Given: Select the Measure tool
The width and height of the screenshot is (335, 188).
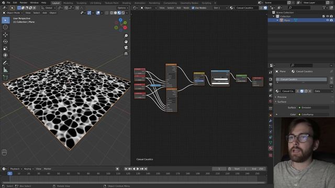Looking at the screenshot, I should click(x=6, y=69).
